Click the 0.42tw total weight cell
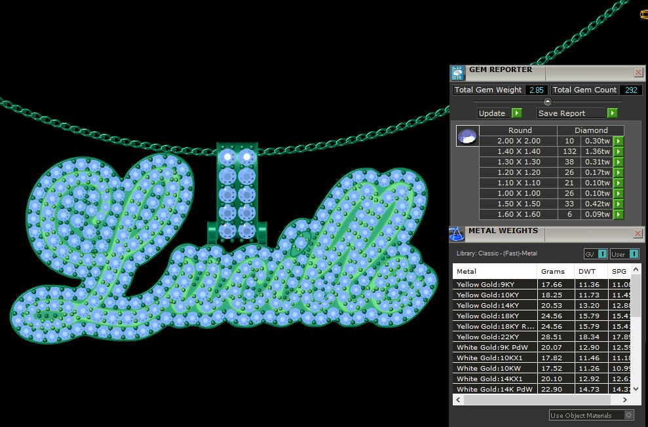 pos(597,204)
